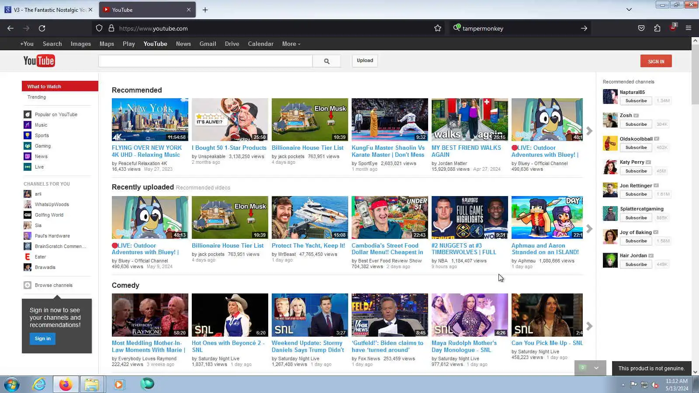Image resolution: width=699 pixels, height=393 pixels.
Task: Click the tampermonkey search box
Action: (x=520, y=28)
